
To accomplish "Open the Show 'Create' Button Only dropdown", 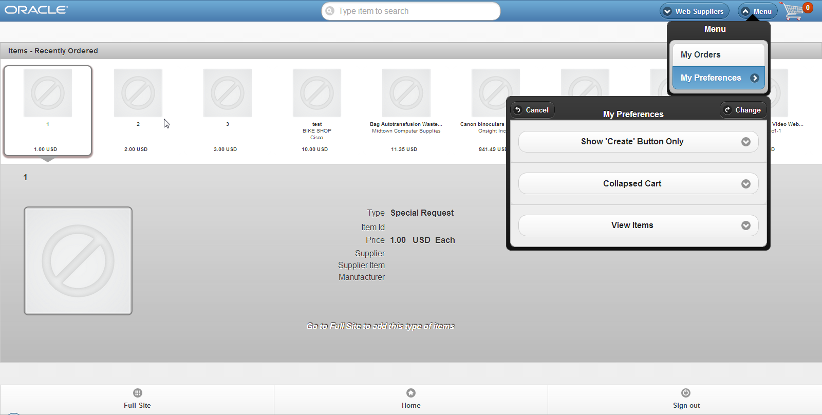I will click(x=639, y=142).
